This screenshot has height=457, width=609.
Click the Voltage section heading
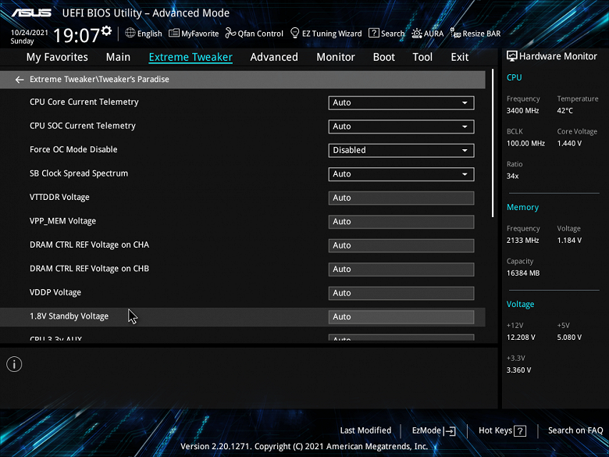tap(520, 305)
